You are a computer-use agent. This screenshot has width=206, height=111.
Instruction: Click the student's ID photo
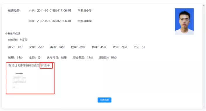coord(184,22)
